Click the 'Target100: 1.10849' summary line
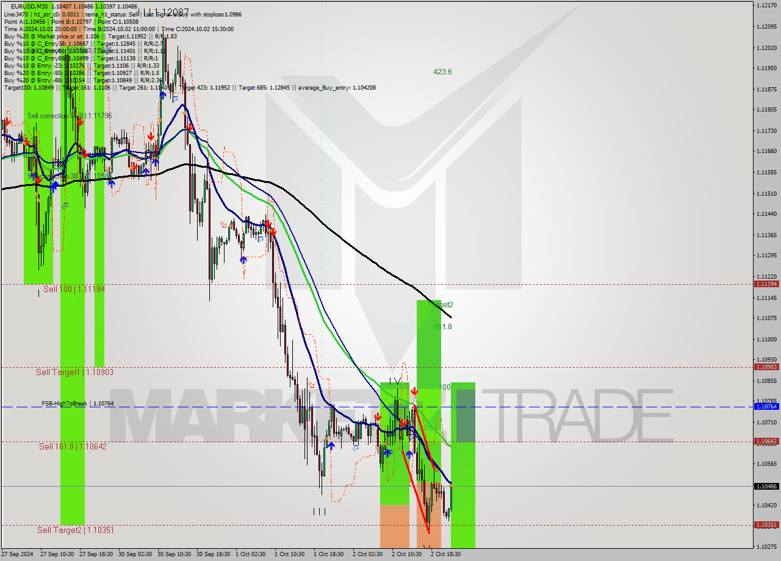 (190, 88)
